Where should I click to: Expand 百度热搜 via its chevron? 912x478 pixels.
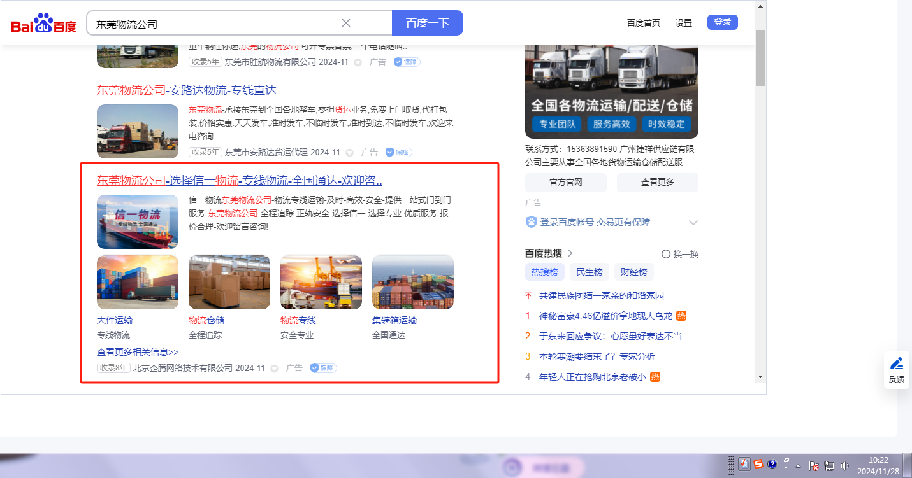pyautogui.click(x=570, y=253)
